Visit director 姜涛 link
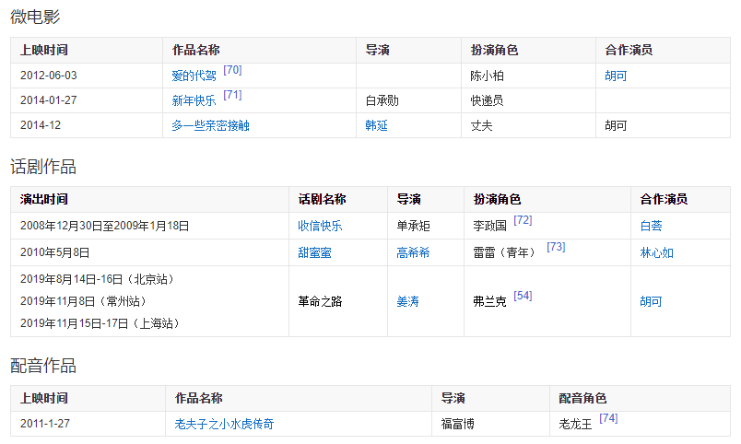 (407, 302)
